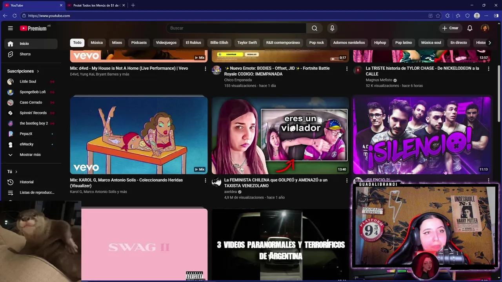The height and width of the screenshot is (282, 502).
Task: Select the Pódcasts filter chip
Action: tap(139, 43)
